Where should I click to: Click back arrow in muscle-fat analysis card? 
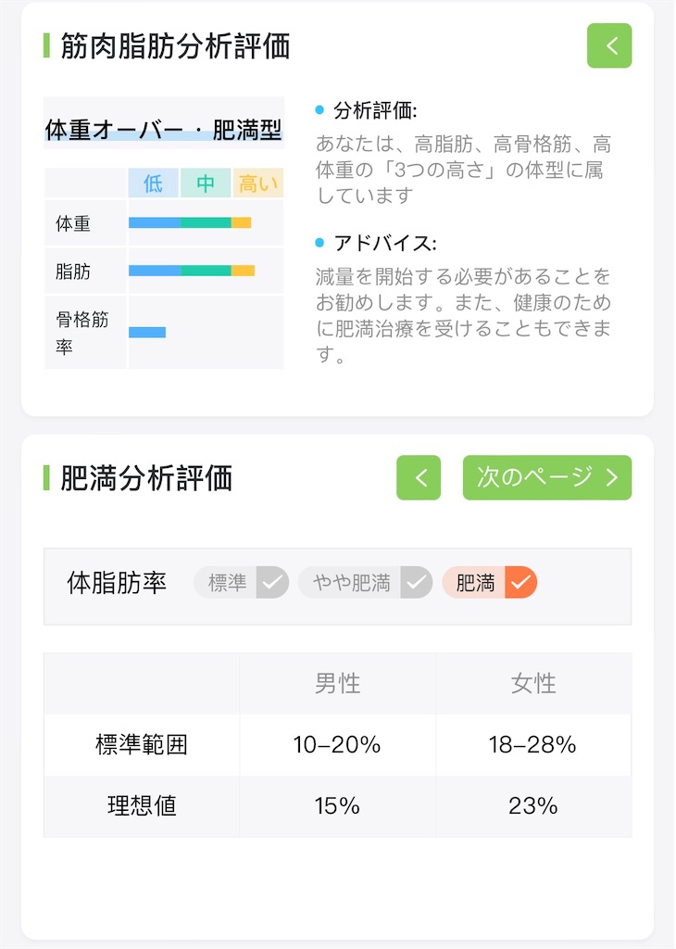609,45
